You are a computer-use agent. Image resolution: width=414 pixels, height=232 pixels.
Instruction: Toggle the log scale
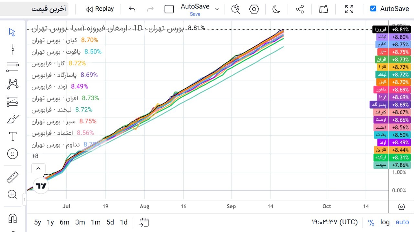click(x=385, y=222)
